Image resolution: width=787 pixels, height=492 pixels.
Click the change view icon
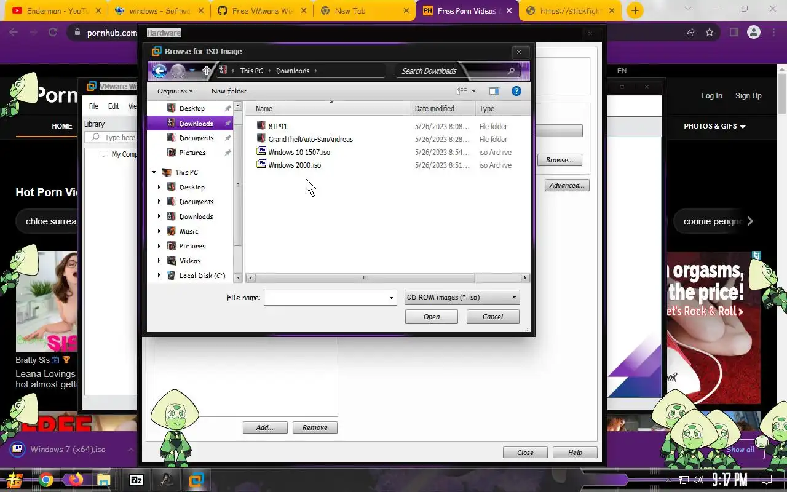[x=462, y=91]
